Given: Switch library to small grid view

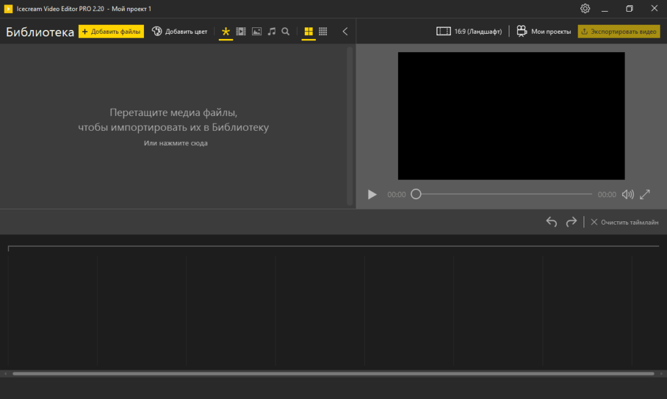Looking at the screenshot, I should 323,31.
